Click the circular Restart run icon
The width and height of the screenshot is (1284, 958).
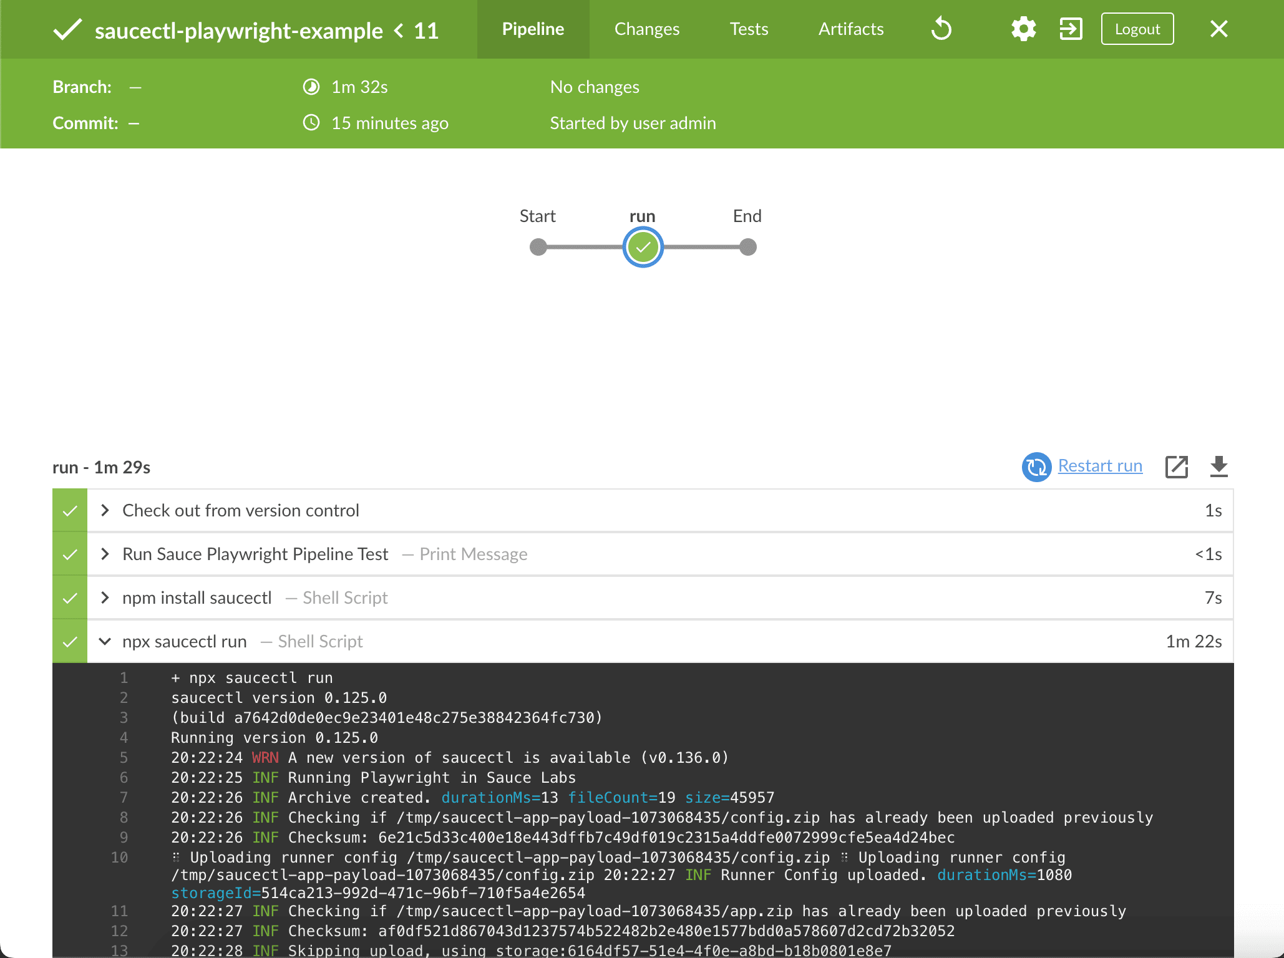[1036, 467]
